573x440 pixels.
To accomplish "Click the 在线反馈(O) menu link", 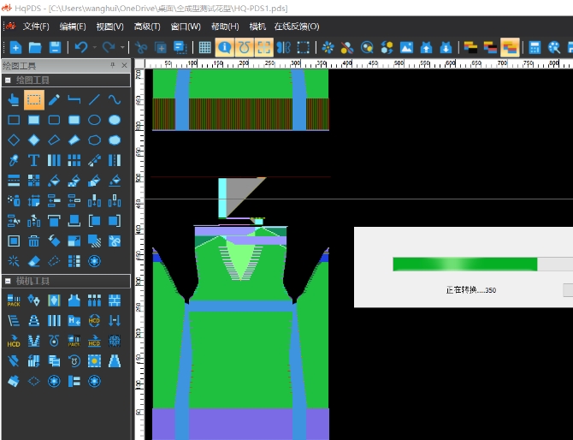I will click(x=296, y=27).
